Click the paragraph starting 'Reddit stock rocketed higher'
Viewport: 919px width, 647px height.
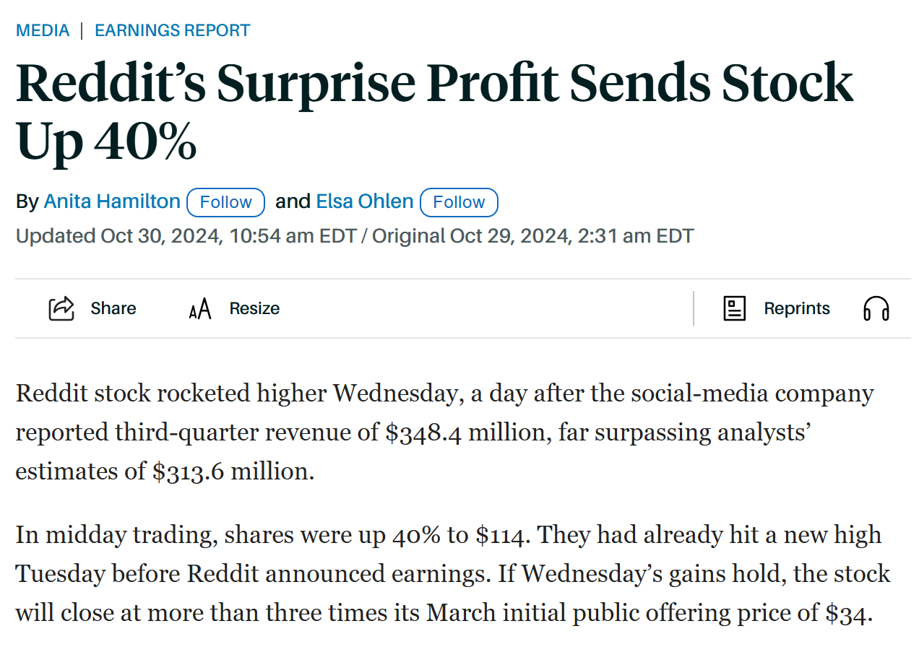tap(444, 433)
